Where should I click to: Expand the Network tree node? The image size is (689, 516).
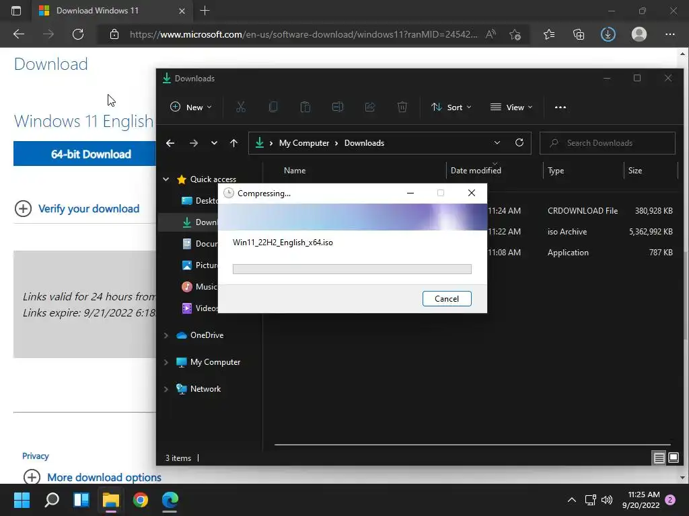pos(166,389)
